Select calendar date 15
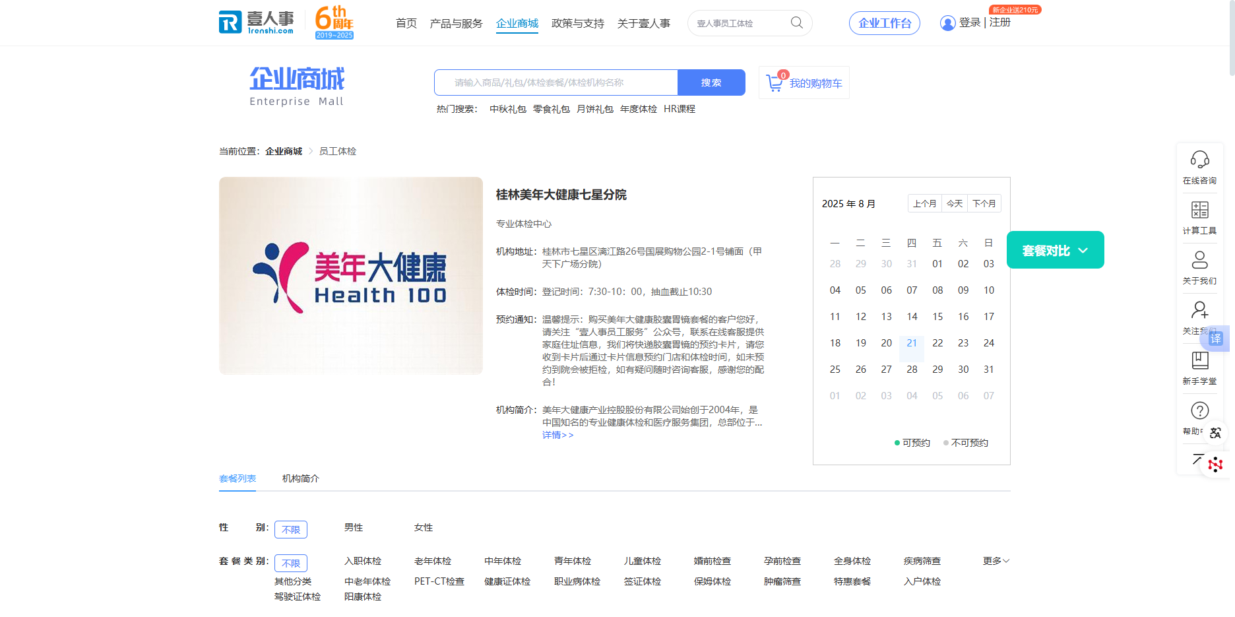This screenshot has width=1235, height=617. (937, 317)
